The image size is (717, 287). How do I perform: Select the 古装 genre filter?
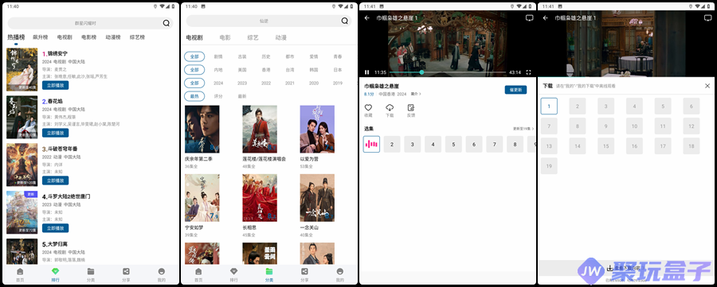click(242, 56)
